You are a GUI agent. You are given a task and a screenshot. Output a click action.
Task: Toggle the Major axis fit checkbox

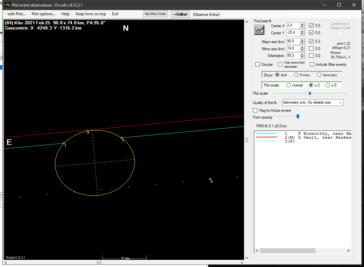(x=311, y=41)
